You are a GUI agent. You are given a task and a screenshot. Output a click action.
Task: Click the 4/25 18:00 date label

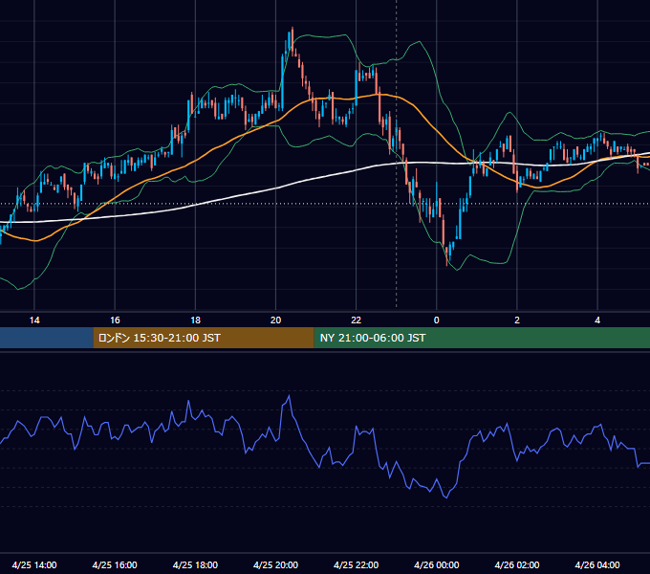[x=195, y=564]
